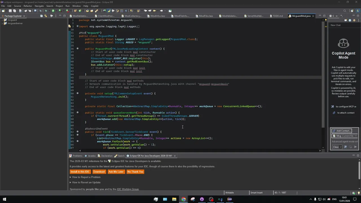The height and width of the screenshot is (203, 361).
Task: Expand the mcguard project tree node
Action: [2, 20]
